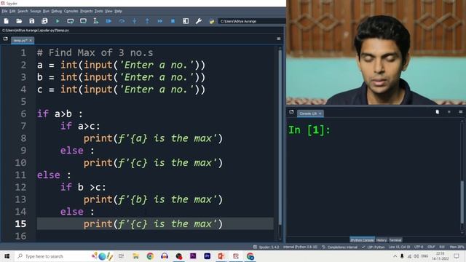Open the Projects menu
This screenshot has width=466, height=262.
point(87,12)
